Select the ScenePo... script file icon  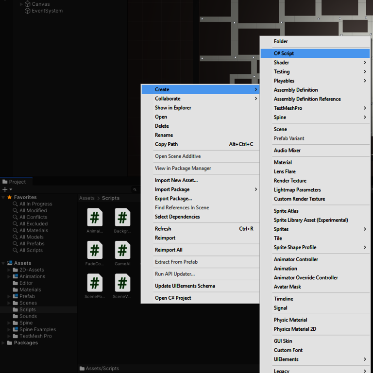tap(95, 283)
